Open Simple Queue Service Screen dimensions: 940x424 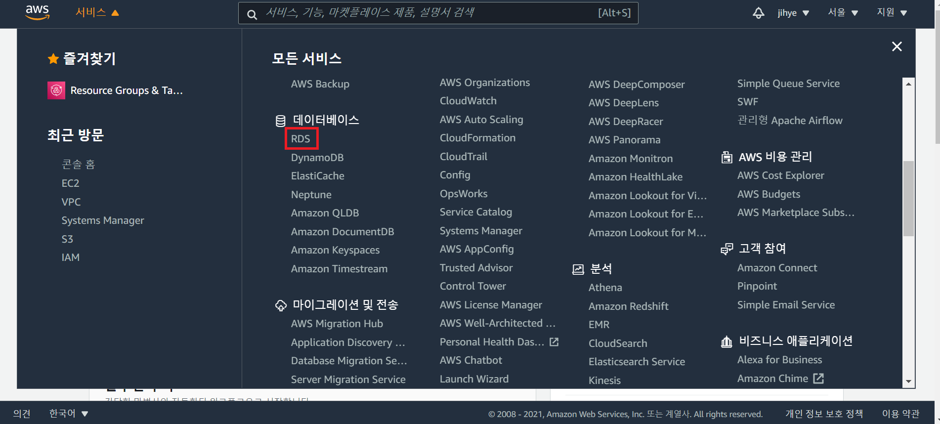(789, 84)
